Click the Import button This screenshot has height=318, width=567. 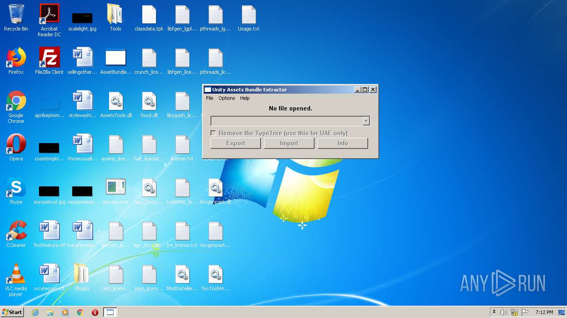pyautogui.click(x=289, y=143)
